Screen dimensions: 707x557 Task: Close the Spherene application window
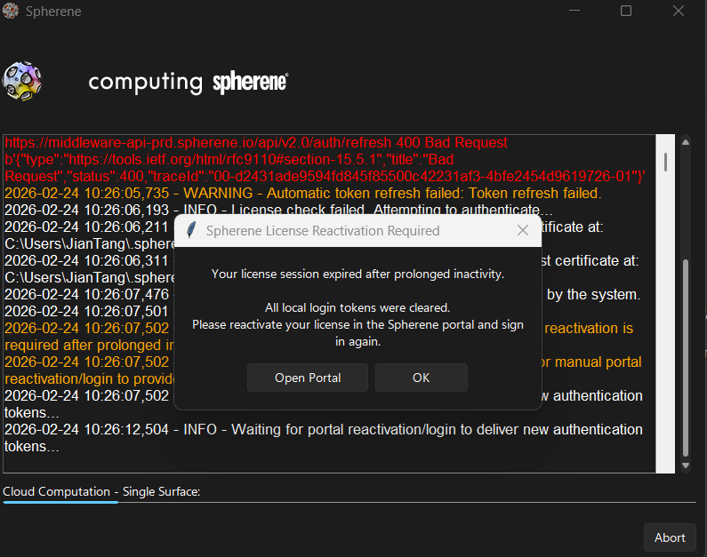[679, 12]
